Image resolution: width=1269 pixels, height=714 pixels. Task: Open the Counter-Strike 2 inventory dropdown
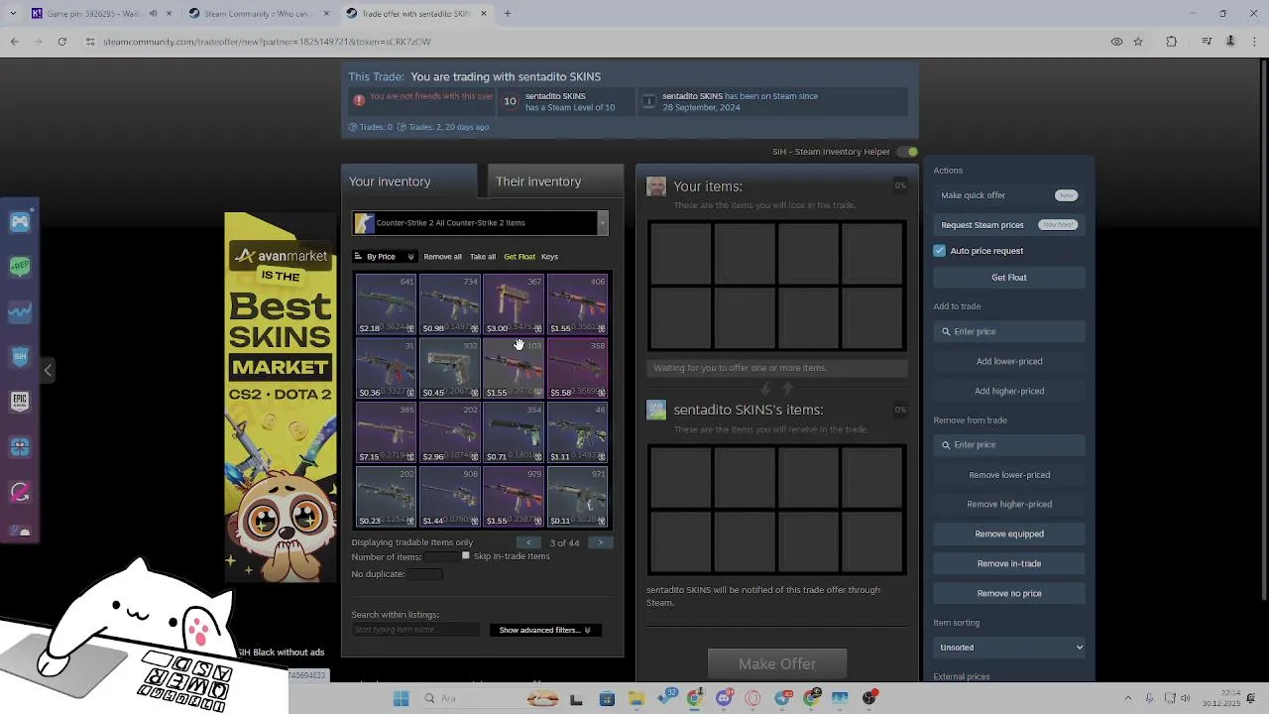(x=480, y=223)
